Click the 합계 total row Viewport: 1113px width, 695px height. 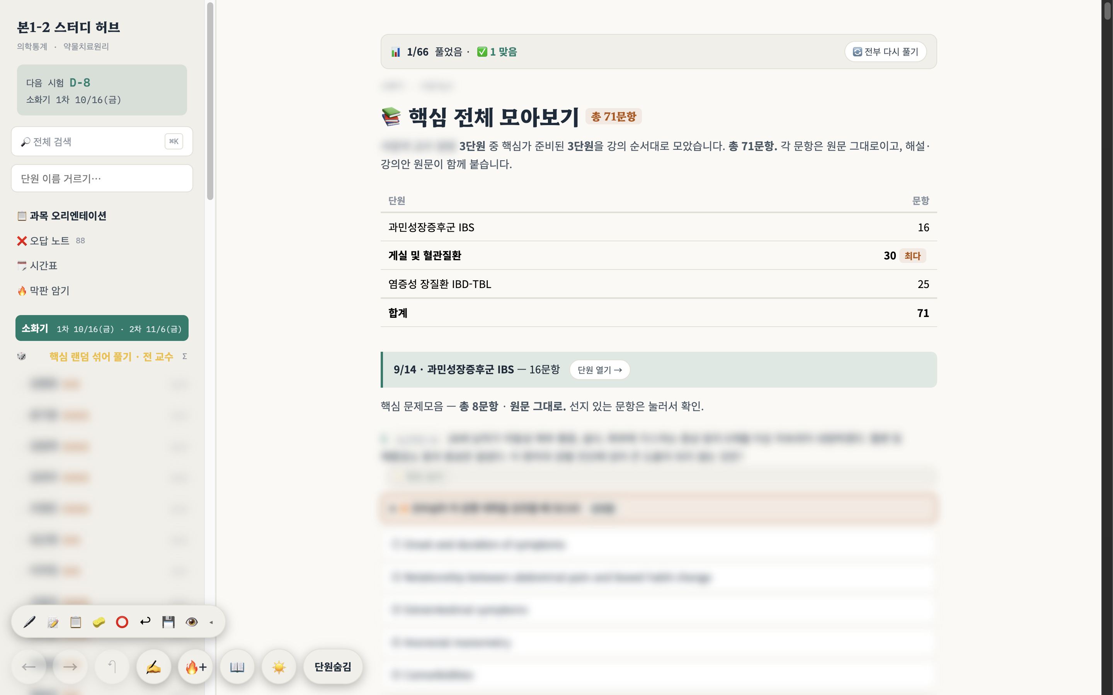(x=659, y=313)
